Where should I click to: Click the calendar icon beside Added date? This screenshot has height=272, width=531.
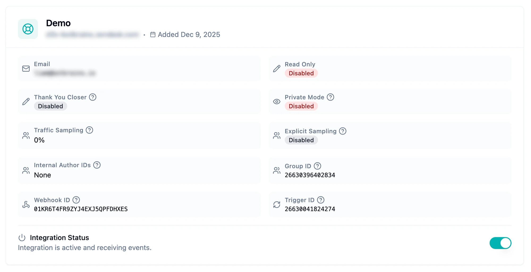point(153,34)
